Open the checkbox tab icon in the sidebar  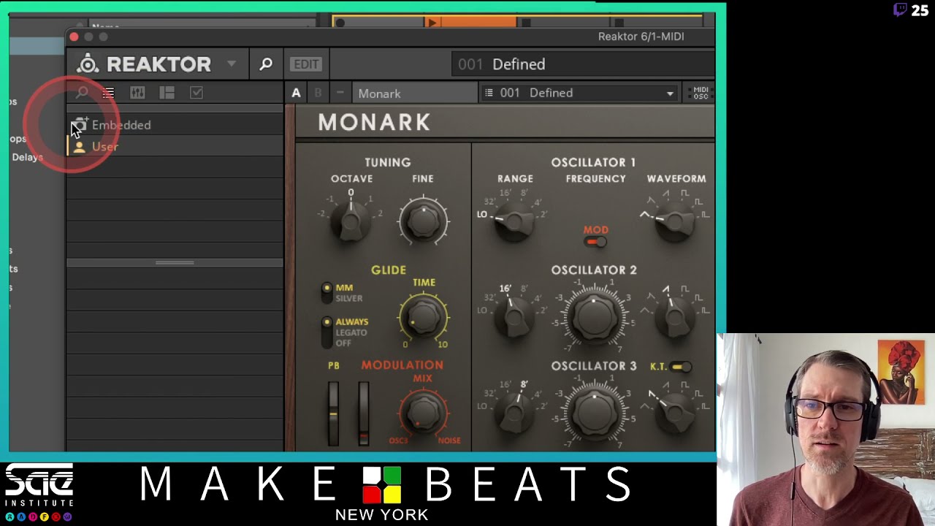click(196, 93)
